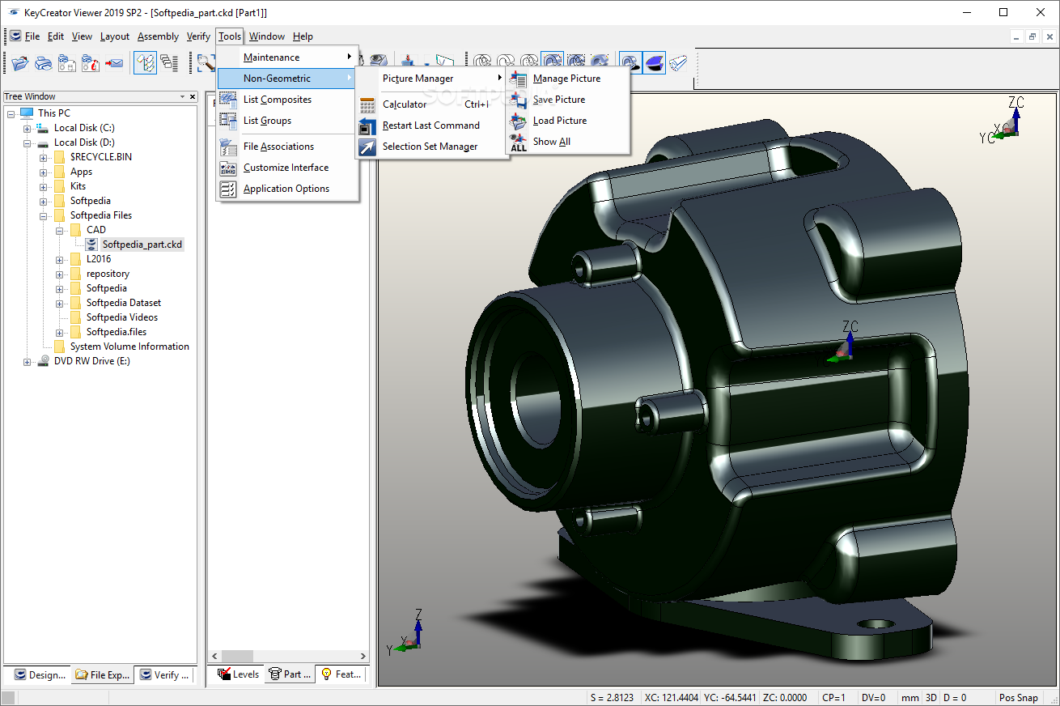This screenshot has width=1060, height=706.
Task: Click the Show All icon
Action: click(x=519, y=142)
